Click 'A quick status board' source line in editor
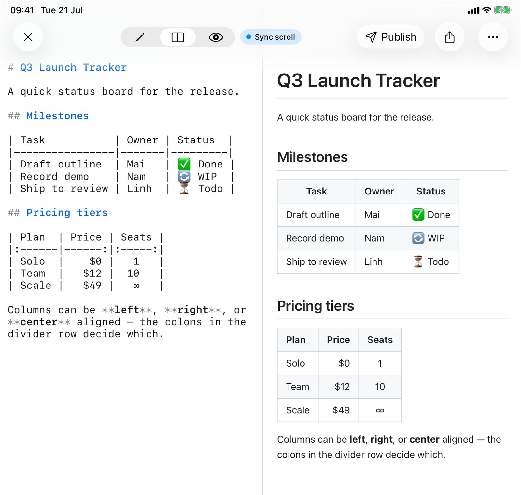Image resolution: width=521 pixels, height=495 pixels. click(x=124, y=92)
